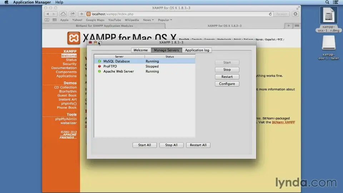Viewport: 343px width, 193px height.
Task: Switch to BitNami for XAMPP Application Modules tab
Action: pos(104,26)
